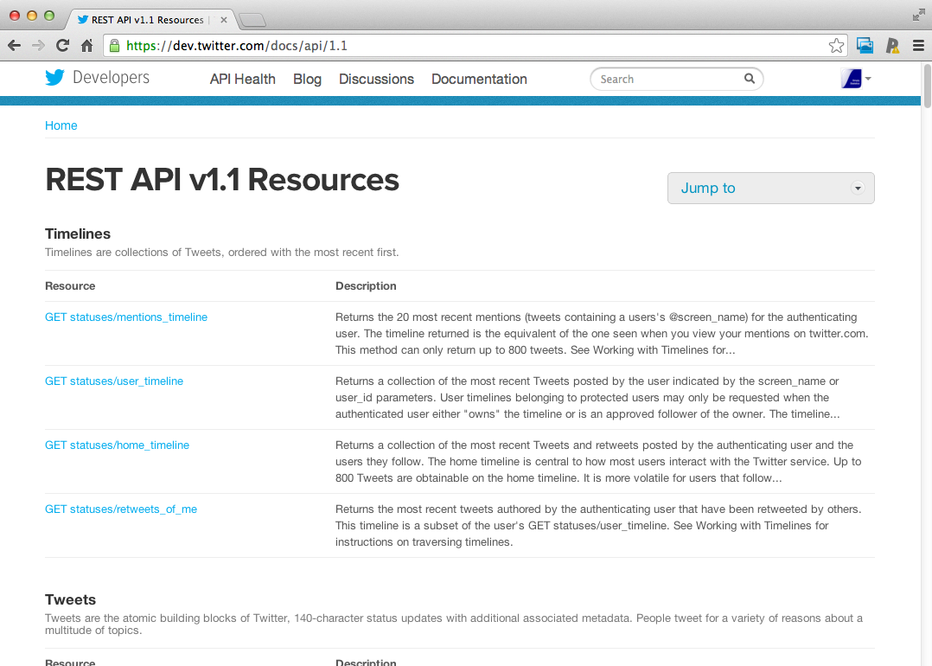
Task: Click the blue screenshot extension icon
Action: 865,46
